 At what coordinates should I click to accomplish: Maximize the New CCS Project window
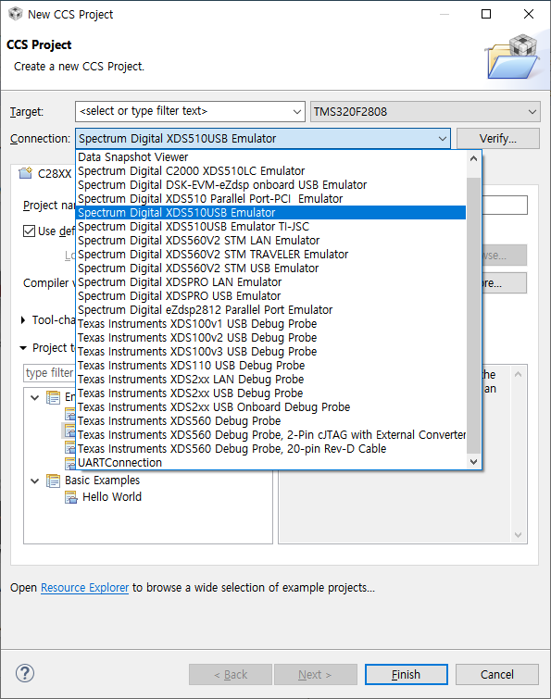click(x=486, y=14)
